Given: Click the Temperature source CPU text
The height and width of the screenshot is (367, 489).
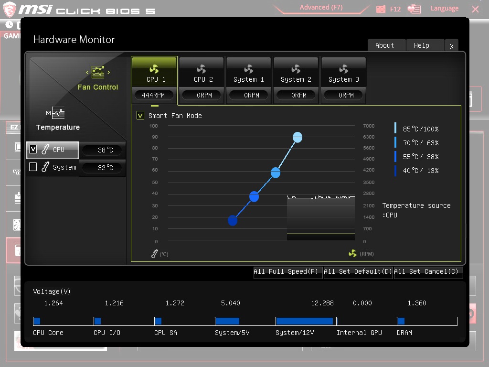Looking at the screenshot, I should coord(416,210).
